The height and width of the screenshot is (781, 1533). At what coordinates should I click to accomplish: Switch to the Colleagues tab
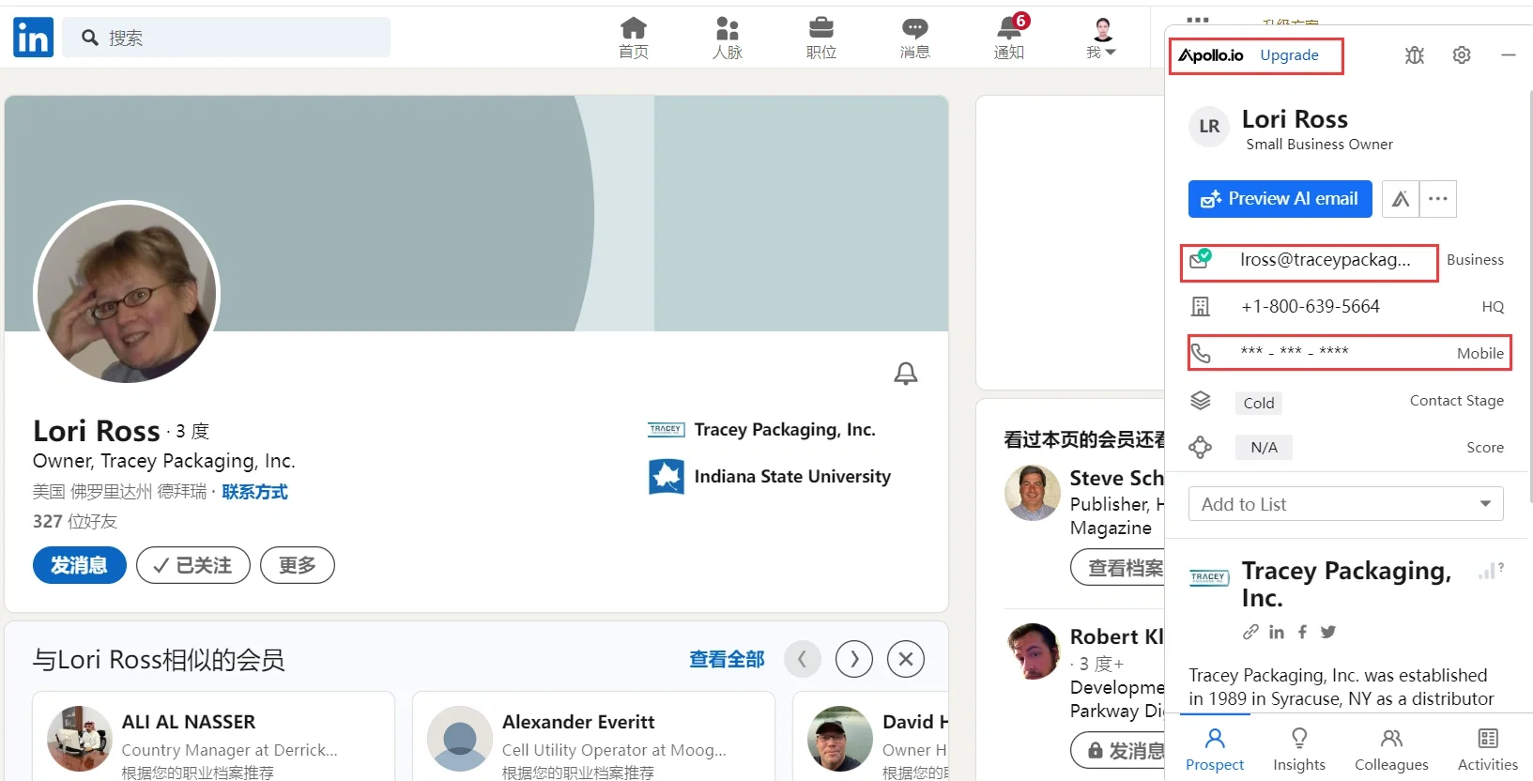tap(1391, 749)
